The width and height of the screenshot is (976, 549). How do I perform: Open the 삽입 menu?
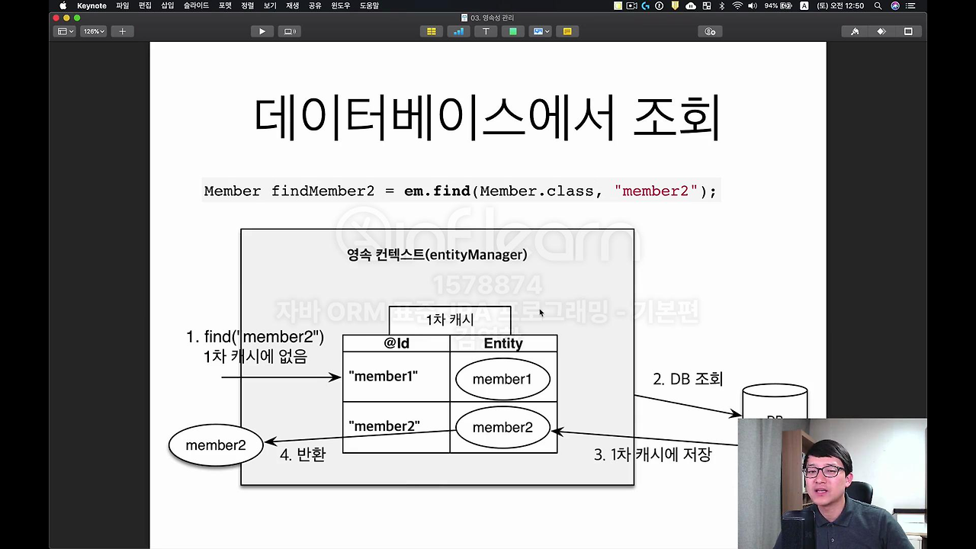[167, 5]
